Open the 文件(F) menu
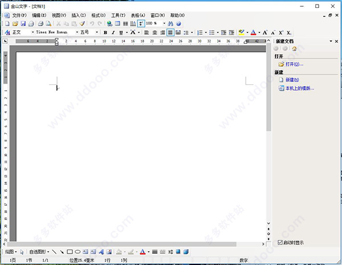This screenshot has height=265, width=342. pyautogui.click(x=19, y=15)
